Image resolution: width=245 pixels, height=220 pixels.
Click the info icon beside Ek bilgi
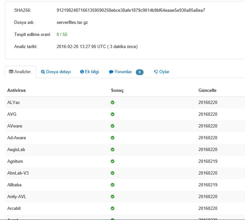(x=82, y=72)
